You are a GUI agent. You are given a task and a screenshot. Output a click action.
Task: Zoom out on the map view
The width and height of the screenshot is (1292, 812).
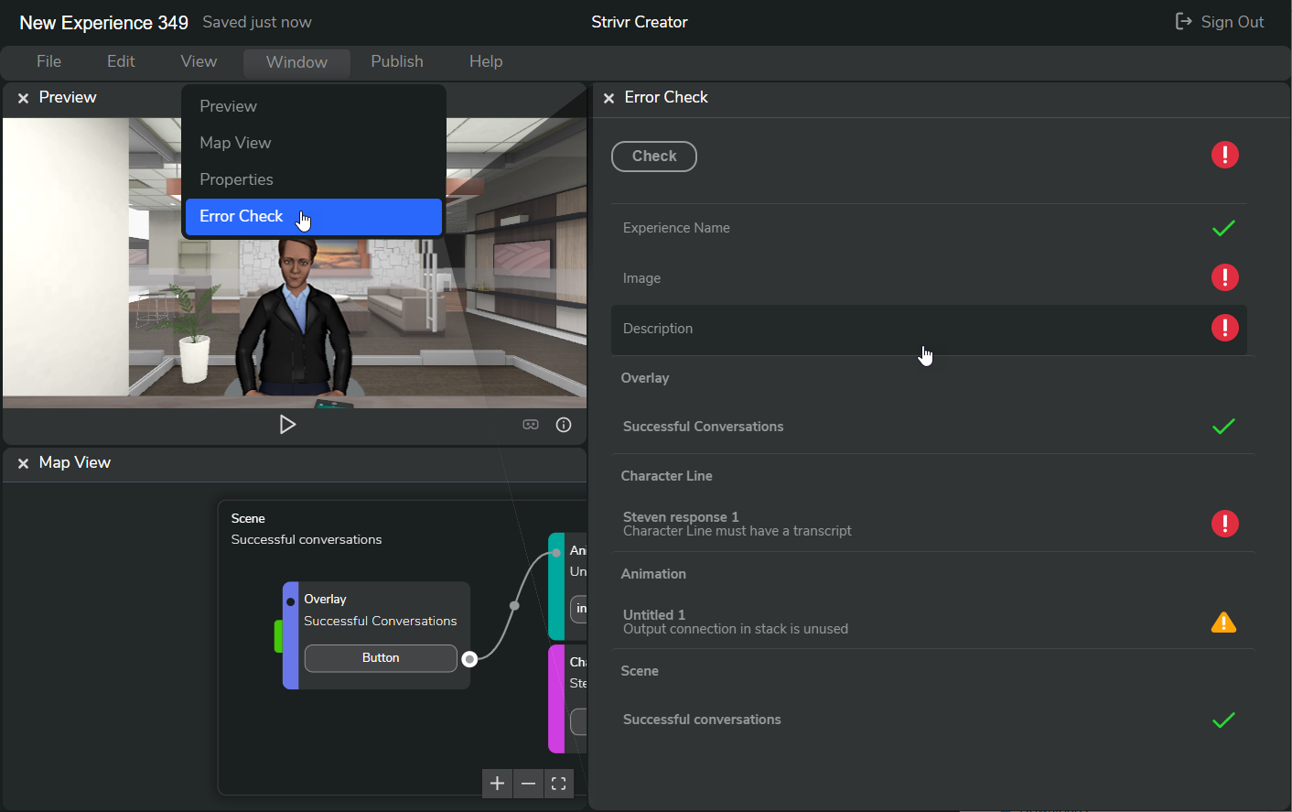[x=528, y=784]
